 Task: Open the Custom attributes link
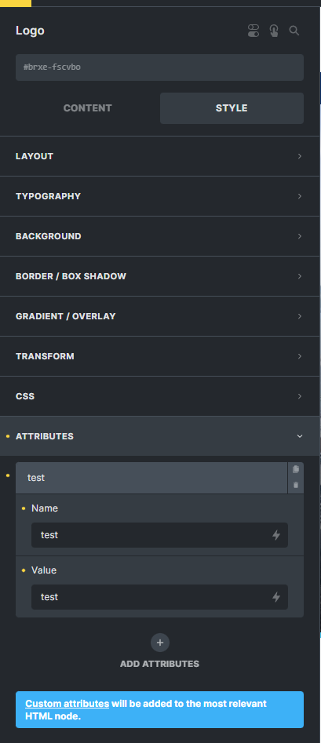[67, 704]
